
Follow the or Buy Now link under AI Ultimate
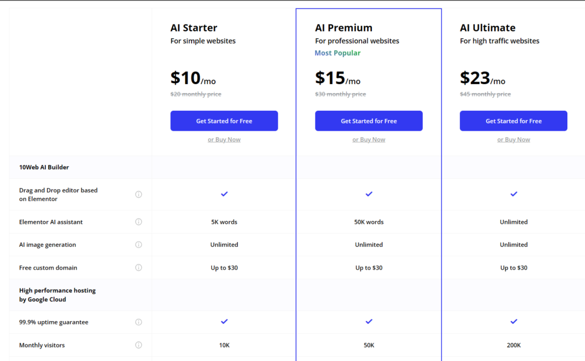click(x=514, y=139)
